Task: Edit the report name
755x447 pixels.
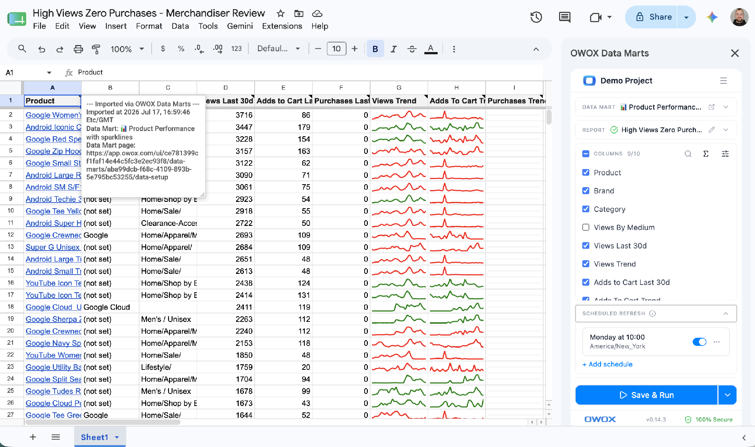Action: (x=711, y=130)
